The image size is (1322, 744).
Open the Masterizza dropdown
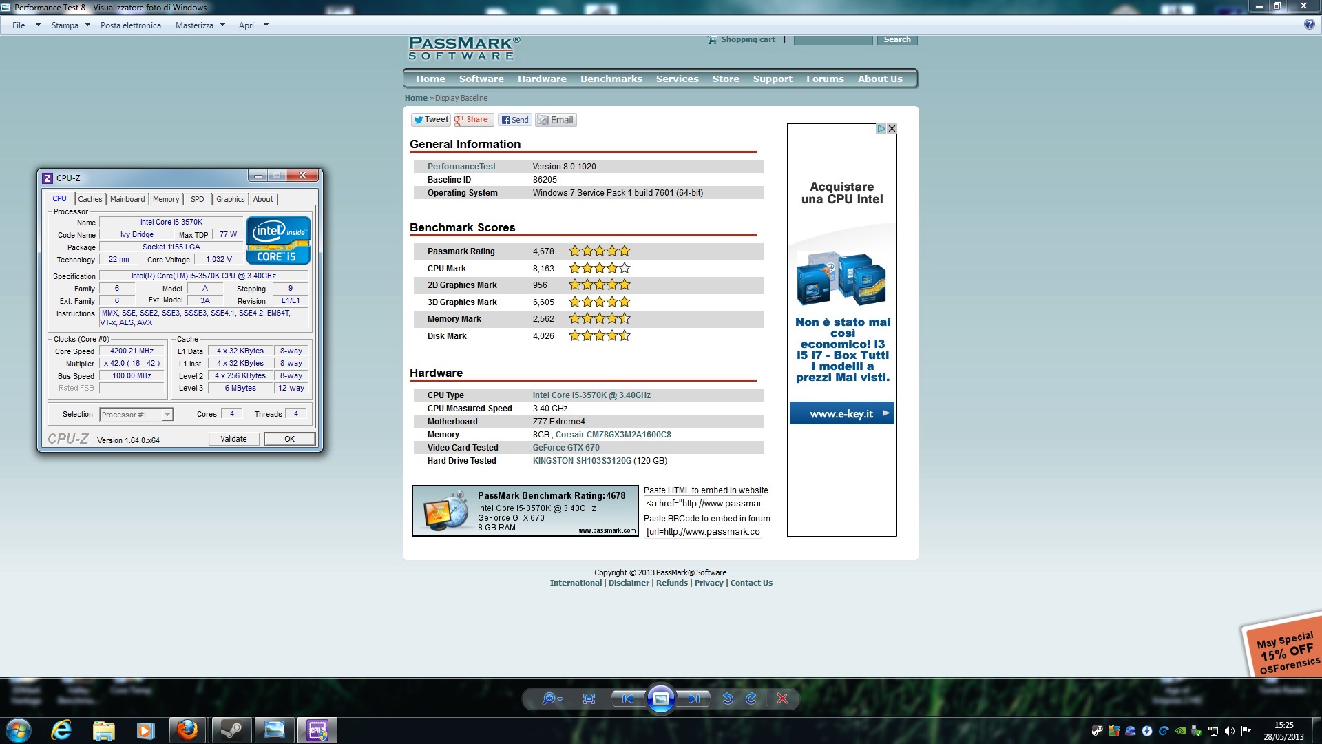click(200, 25)
